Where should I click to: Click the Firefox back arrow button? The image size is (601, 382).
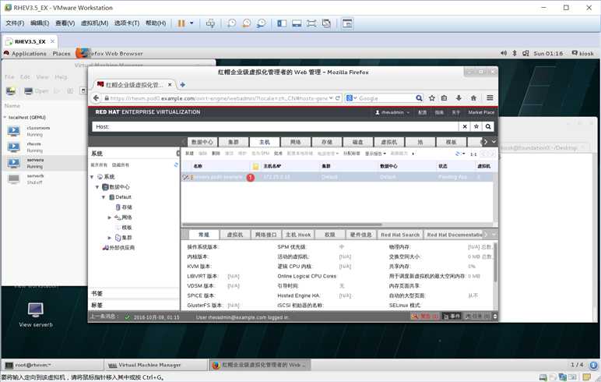click(97, 98)
